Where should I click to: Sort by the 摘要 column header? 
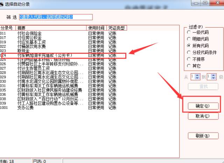click(51, 28)
